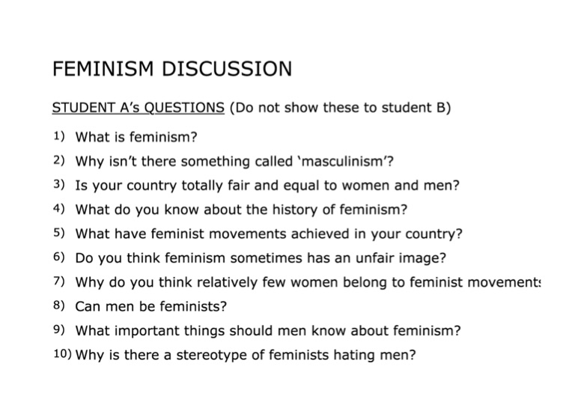Select question on what men should know

(268, 329)
